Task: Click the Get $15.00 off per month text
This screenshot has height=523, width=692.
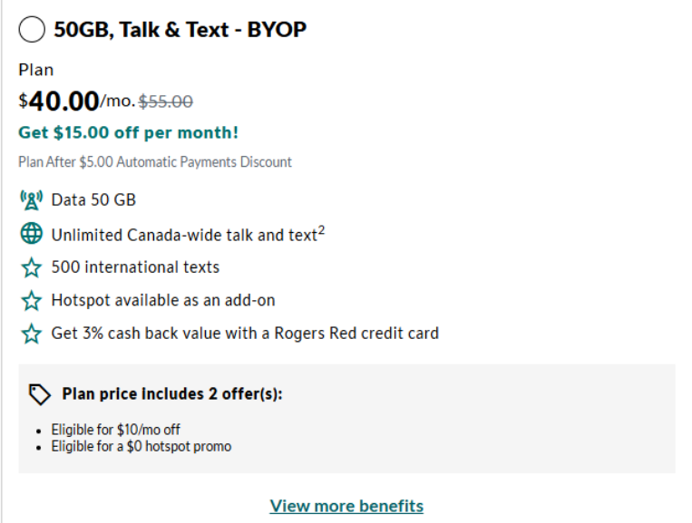Action: click(128, 132)
